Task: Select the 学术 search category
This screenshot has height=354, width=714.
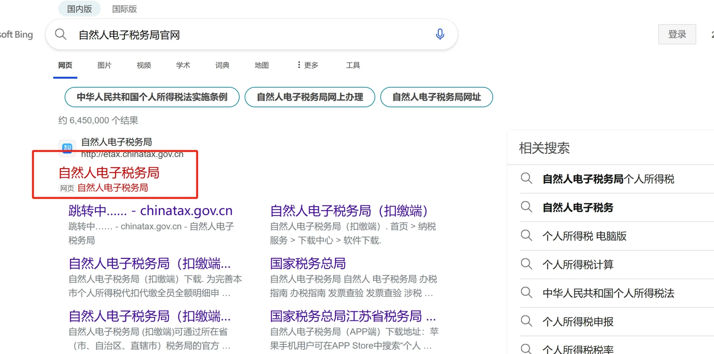Action: click(183, 65)
